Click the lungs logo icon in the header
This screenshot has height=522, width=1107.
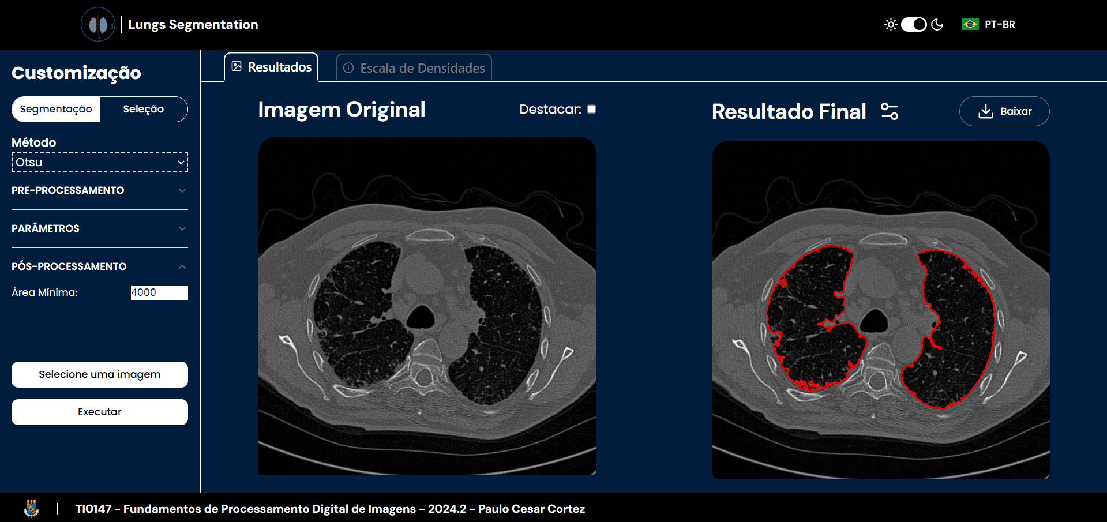pos(98,24)
